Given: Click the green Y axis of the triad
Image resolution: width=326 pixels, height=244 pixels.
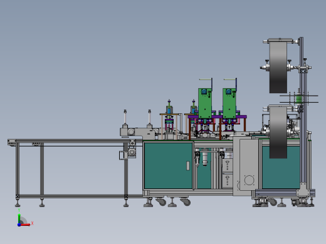Looking at the screenshot, I should click(x=19, y=218).
